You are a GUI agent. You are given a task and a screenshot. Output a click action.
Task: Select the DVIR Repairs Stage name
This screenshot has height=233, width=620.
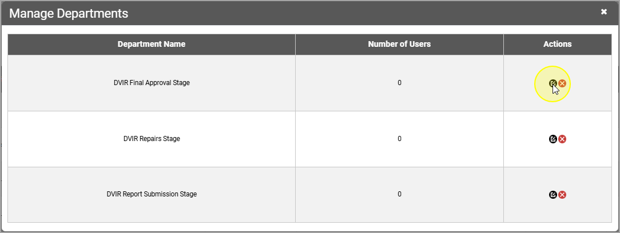[152, 139]
